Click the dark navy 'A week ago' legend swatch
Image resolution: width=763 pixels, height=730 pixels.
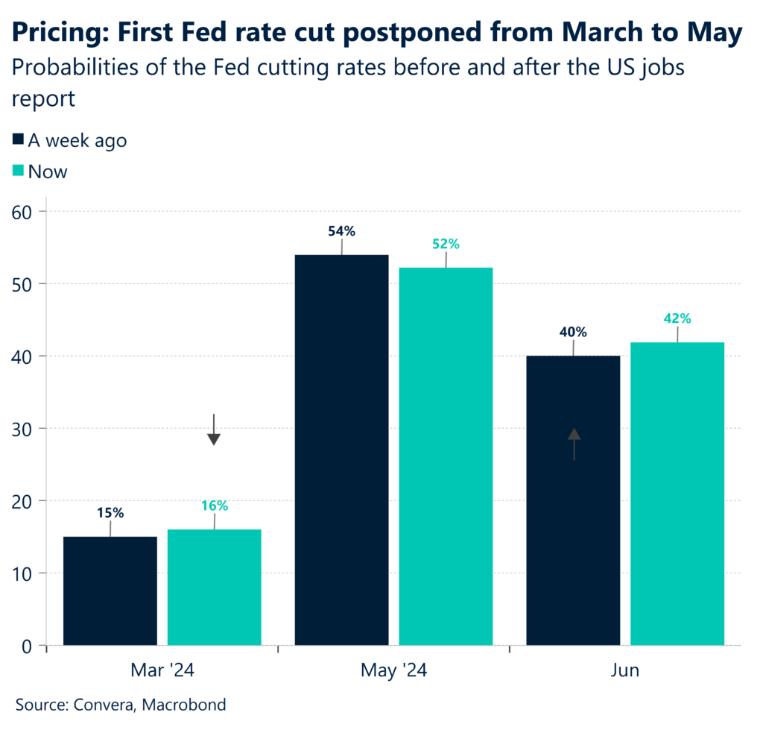click(19, 139)
